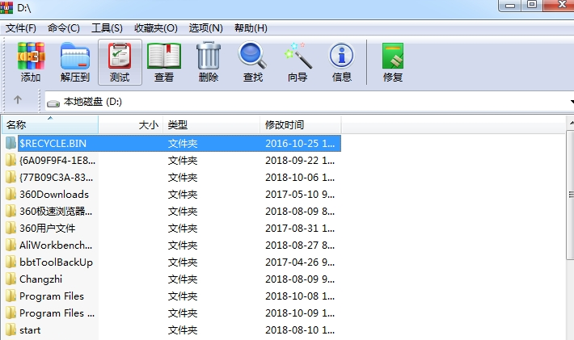This screenshot has width=574, height=340.
Task: Maximize the WinRAR window
Action: pyautogui.click(x=532, y=5)
